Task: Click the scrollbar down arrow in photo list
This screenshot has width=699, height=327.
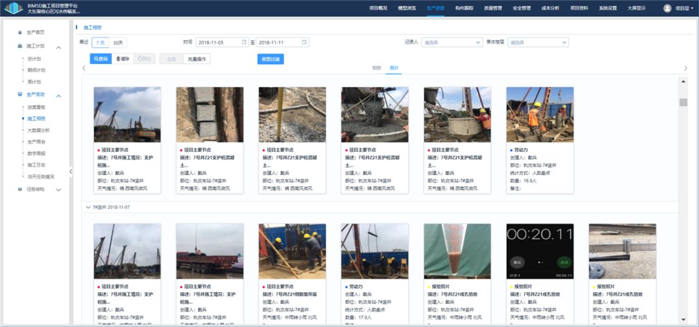Action: [x=683, y=319]
